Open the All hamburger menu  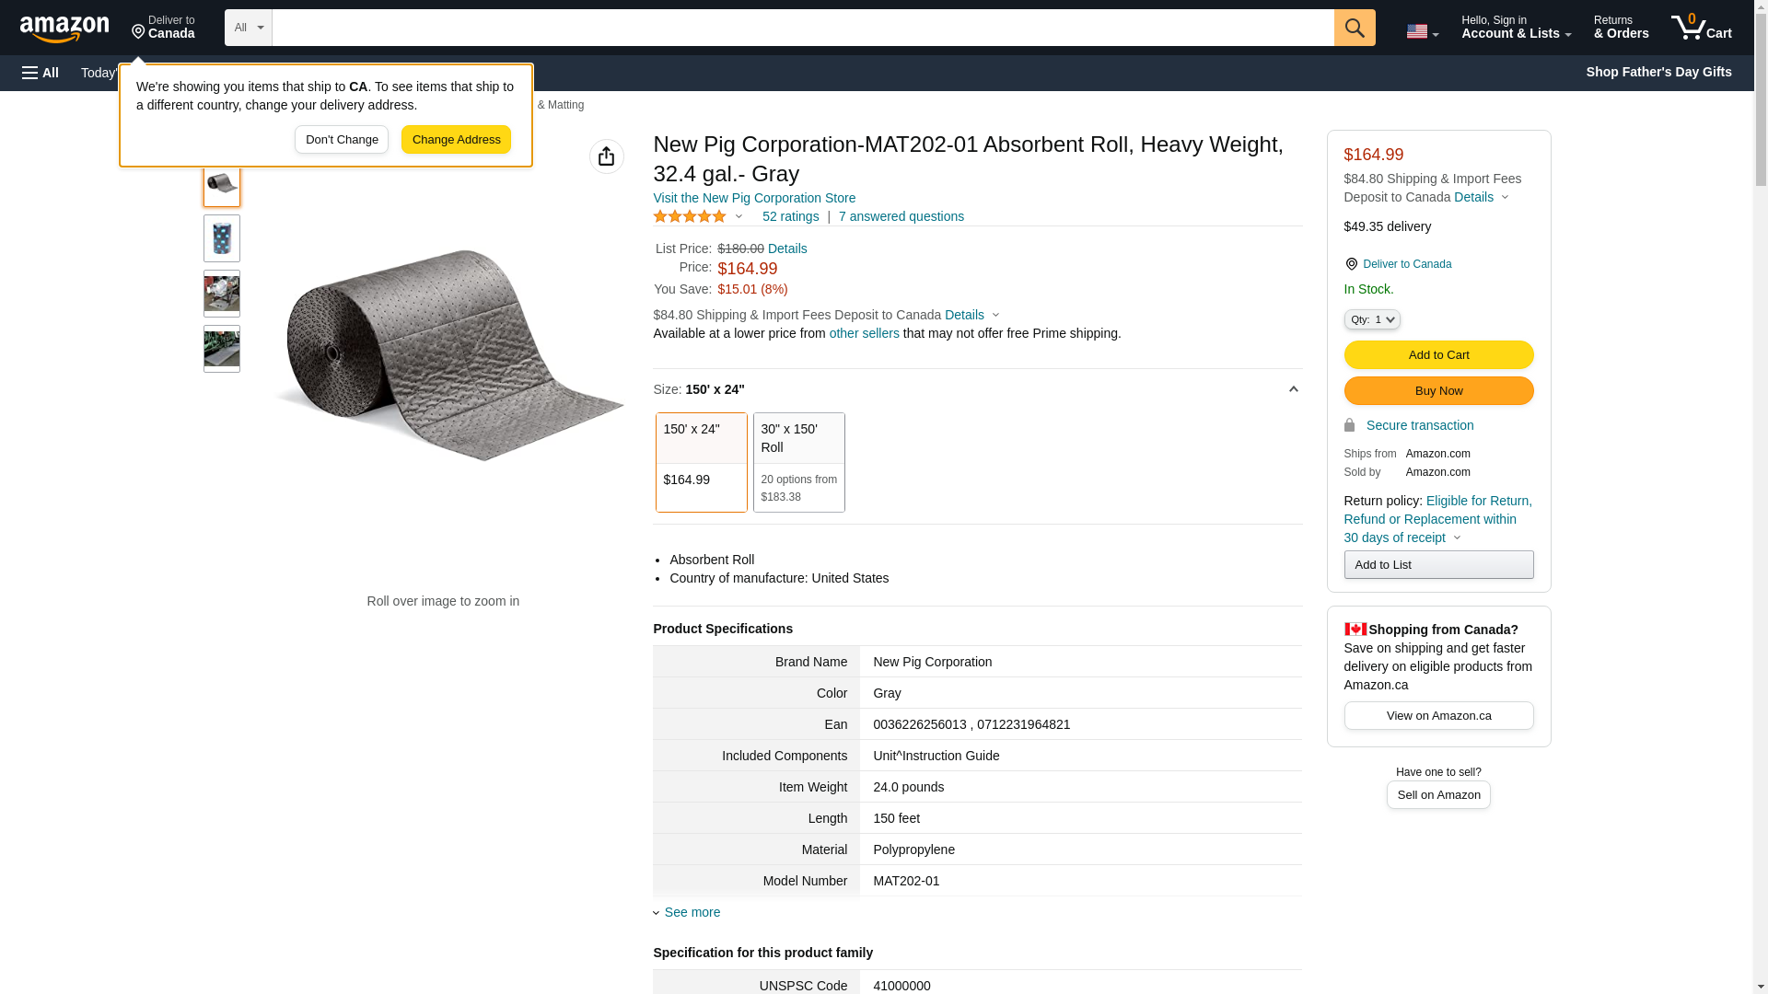pyautogui.click(x=41, y=73)
